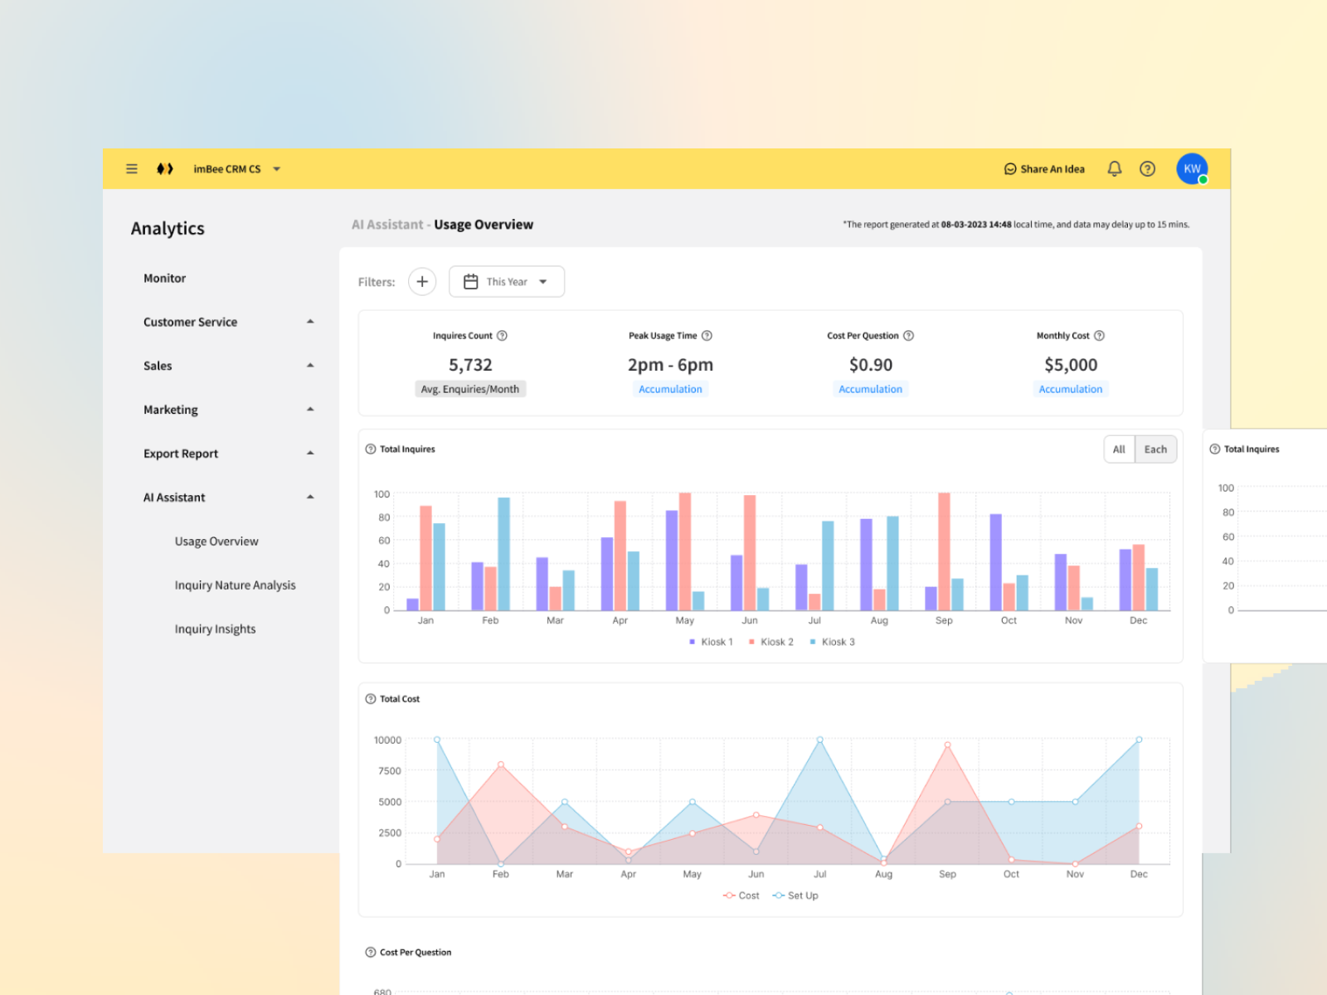Viewport: 1327px width, 995px height.
Task: Click the Peak Usage Time info icon
Action: click(x=707, y=336)
